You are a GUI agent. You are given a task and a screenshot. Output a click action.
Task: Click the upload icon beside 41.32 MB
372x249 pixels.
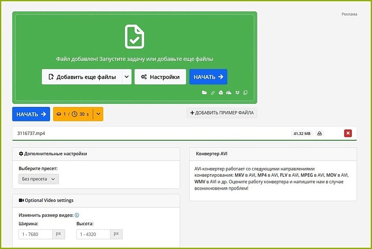click(x=320, y=133)
